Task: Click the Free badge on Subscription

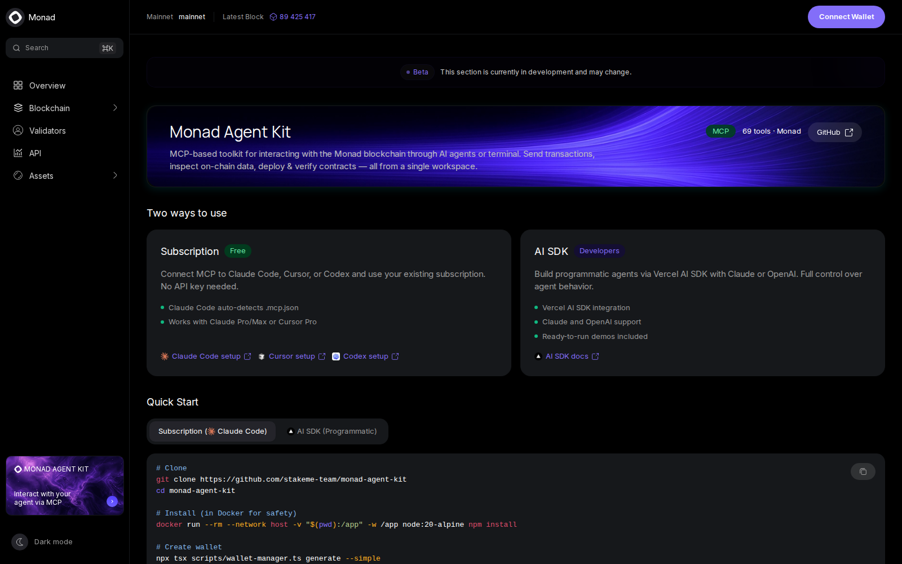Action: [x=238, y=251]
